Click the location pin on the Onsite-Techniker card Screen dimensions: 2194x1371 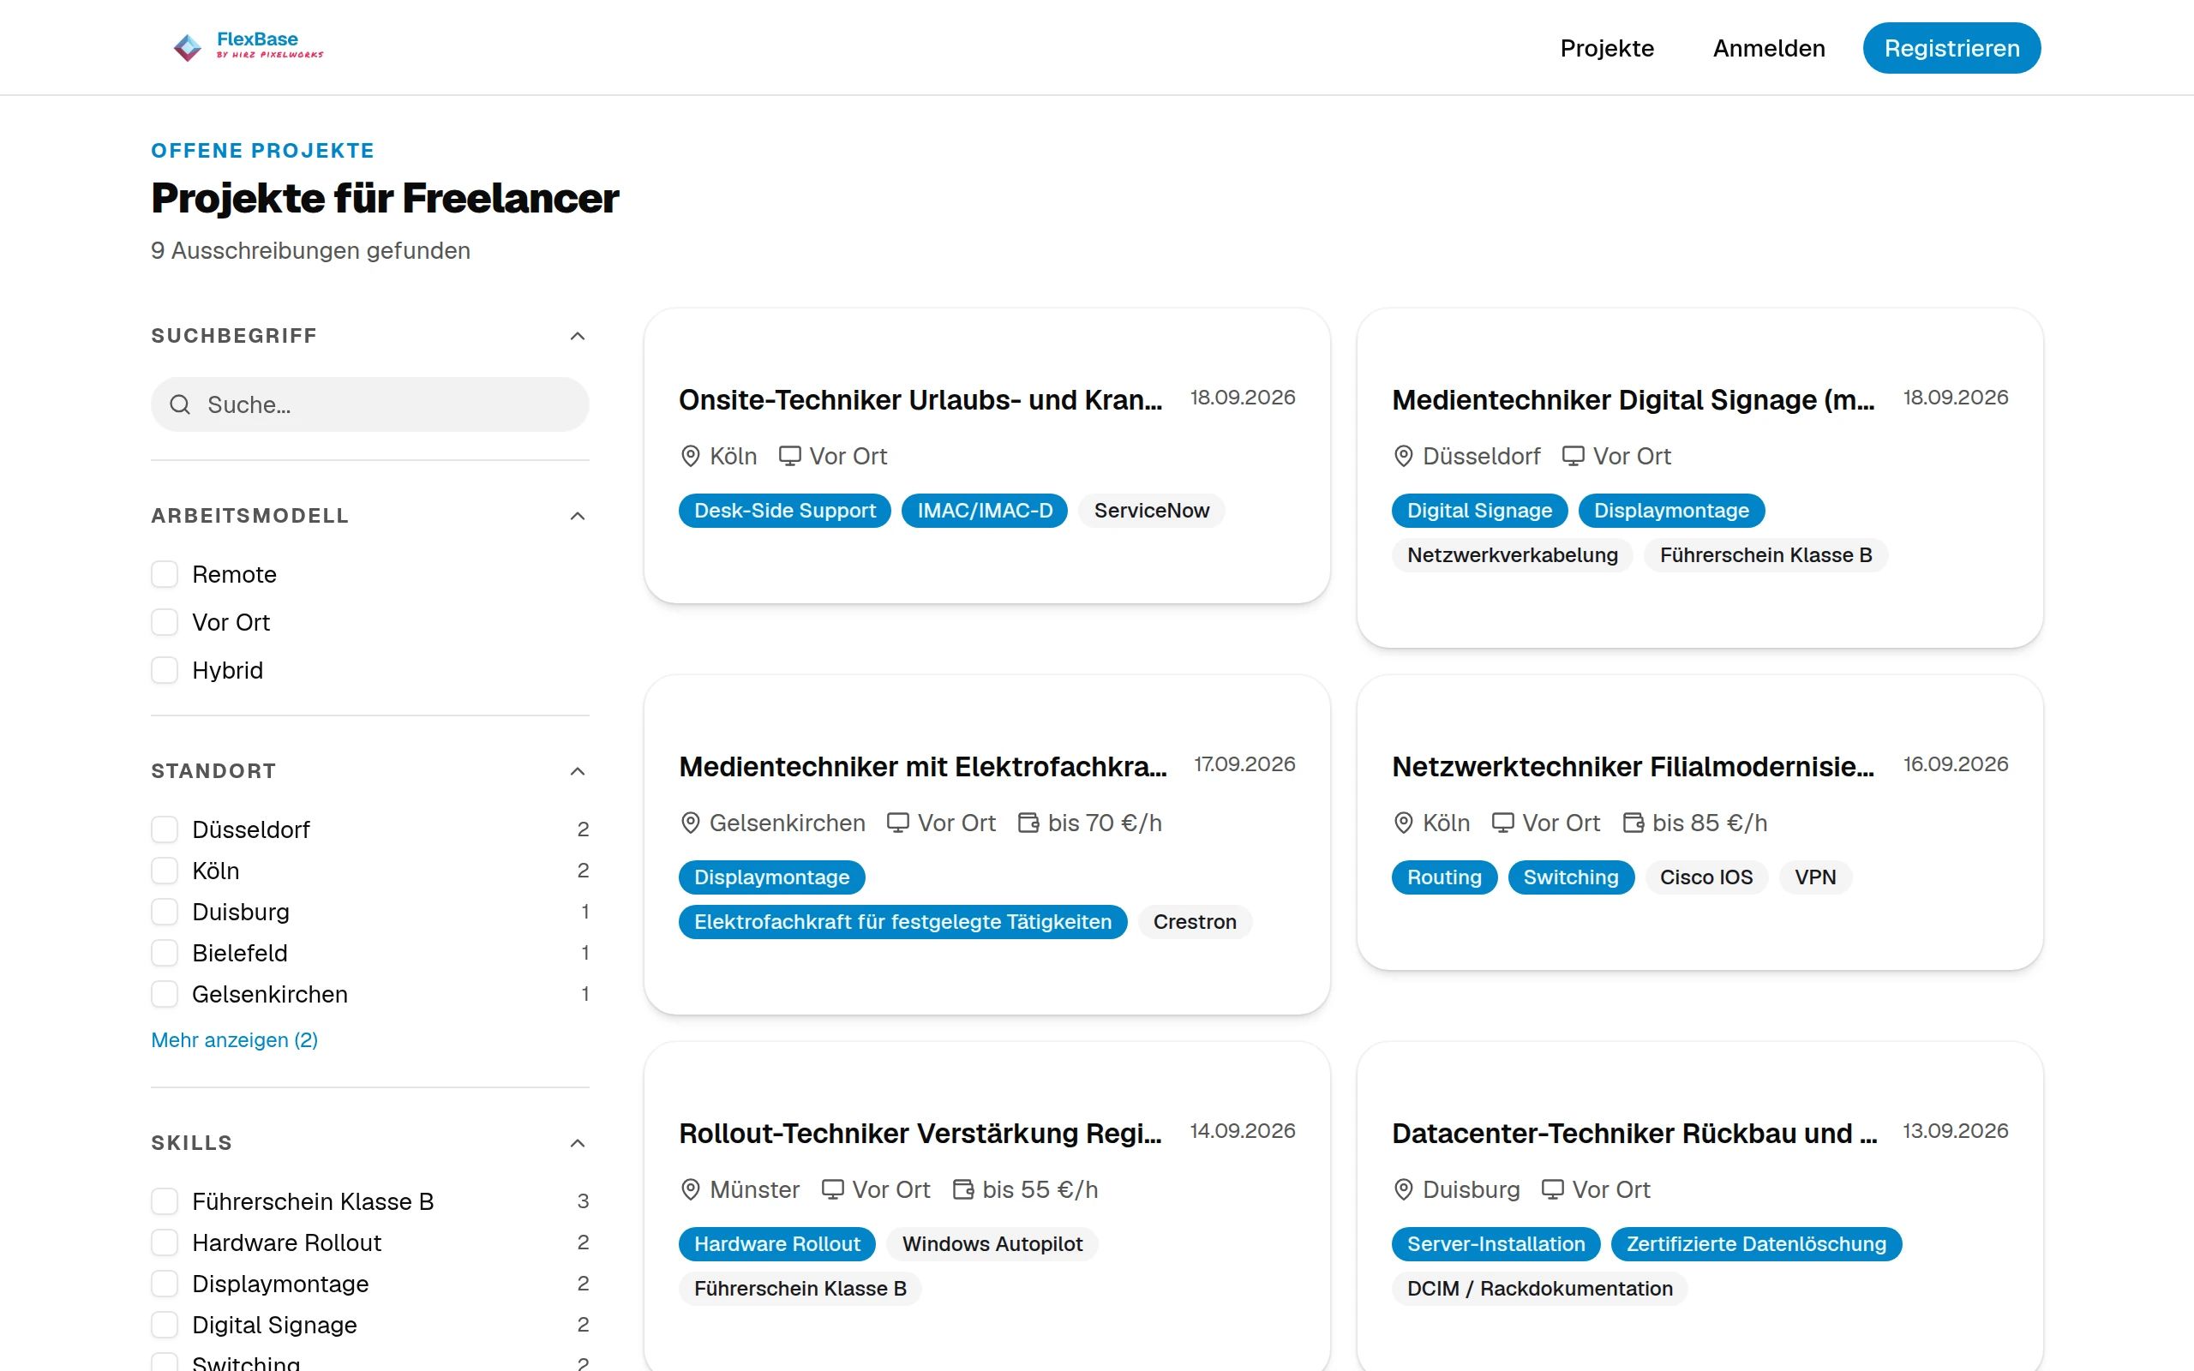click(x=690, y=456)
